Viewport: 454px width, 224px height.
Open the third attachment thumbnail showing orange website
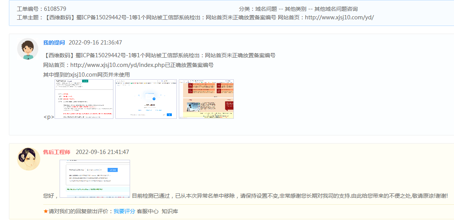[206, 99]
